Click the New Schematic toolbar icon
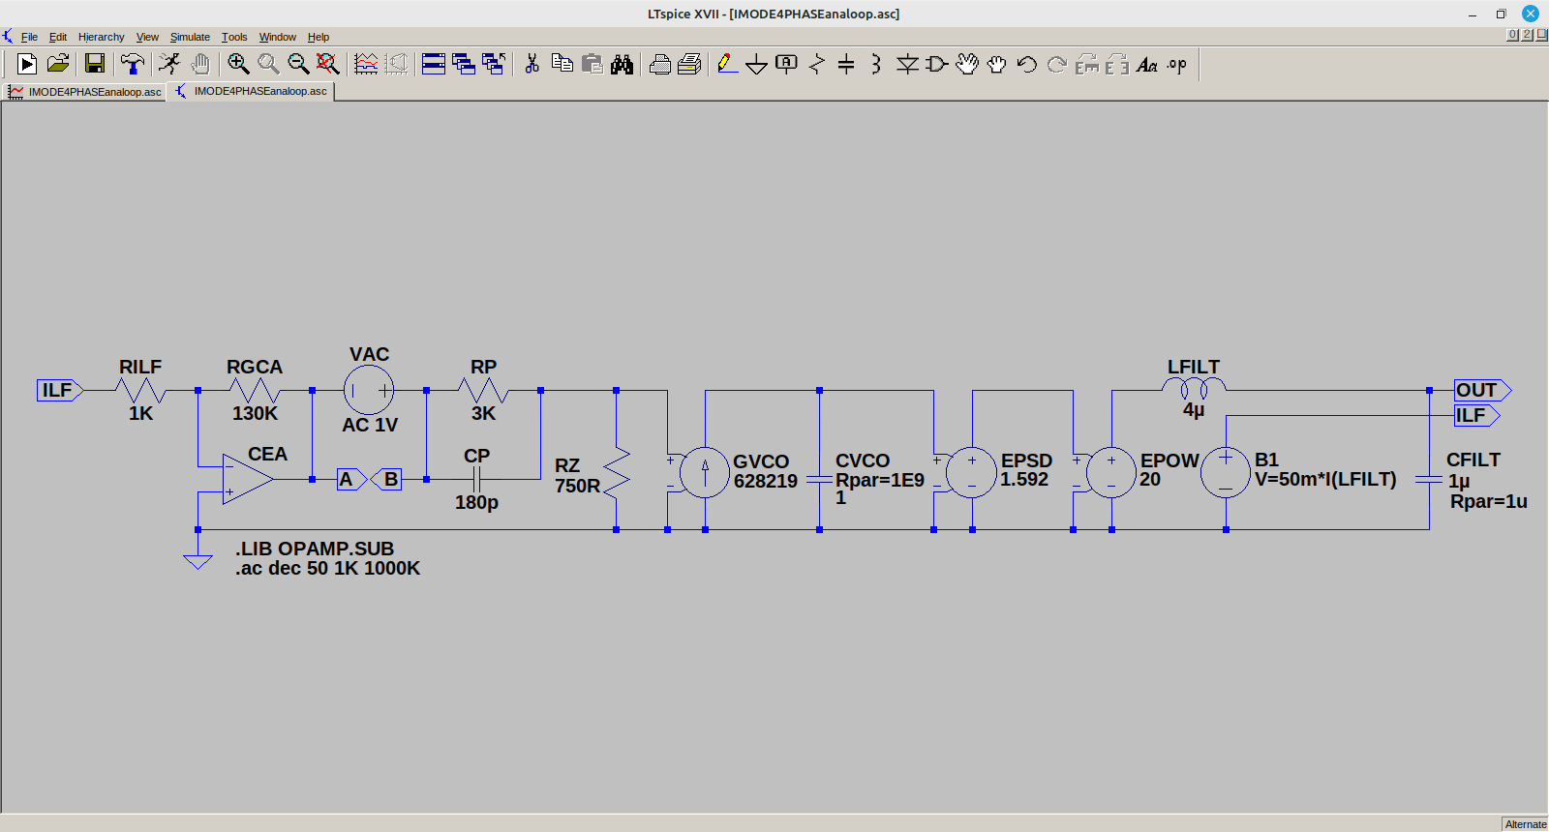1549x832 pixels. click(27, 64)
